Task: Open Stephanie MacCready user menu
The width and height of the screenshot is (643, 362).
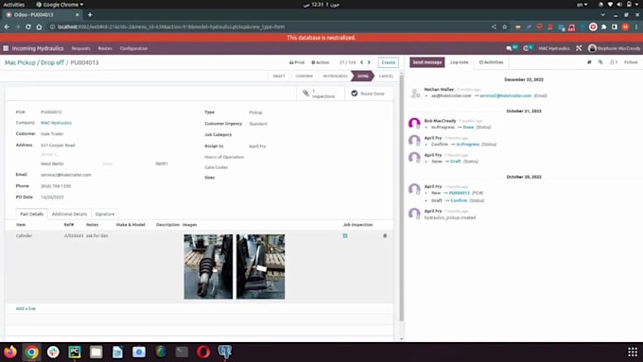Action: pos(614,48)
